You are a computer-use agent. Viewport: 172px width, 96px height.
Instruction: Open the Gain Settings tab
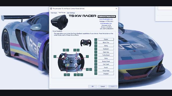click(71, 13)
